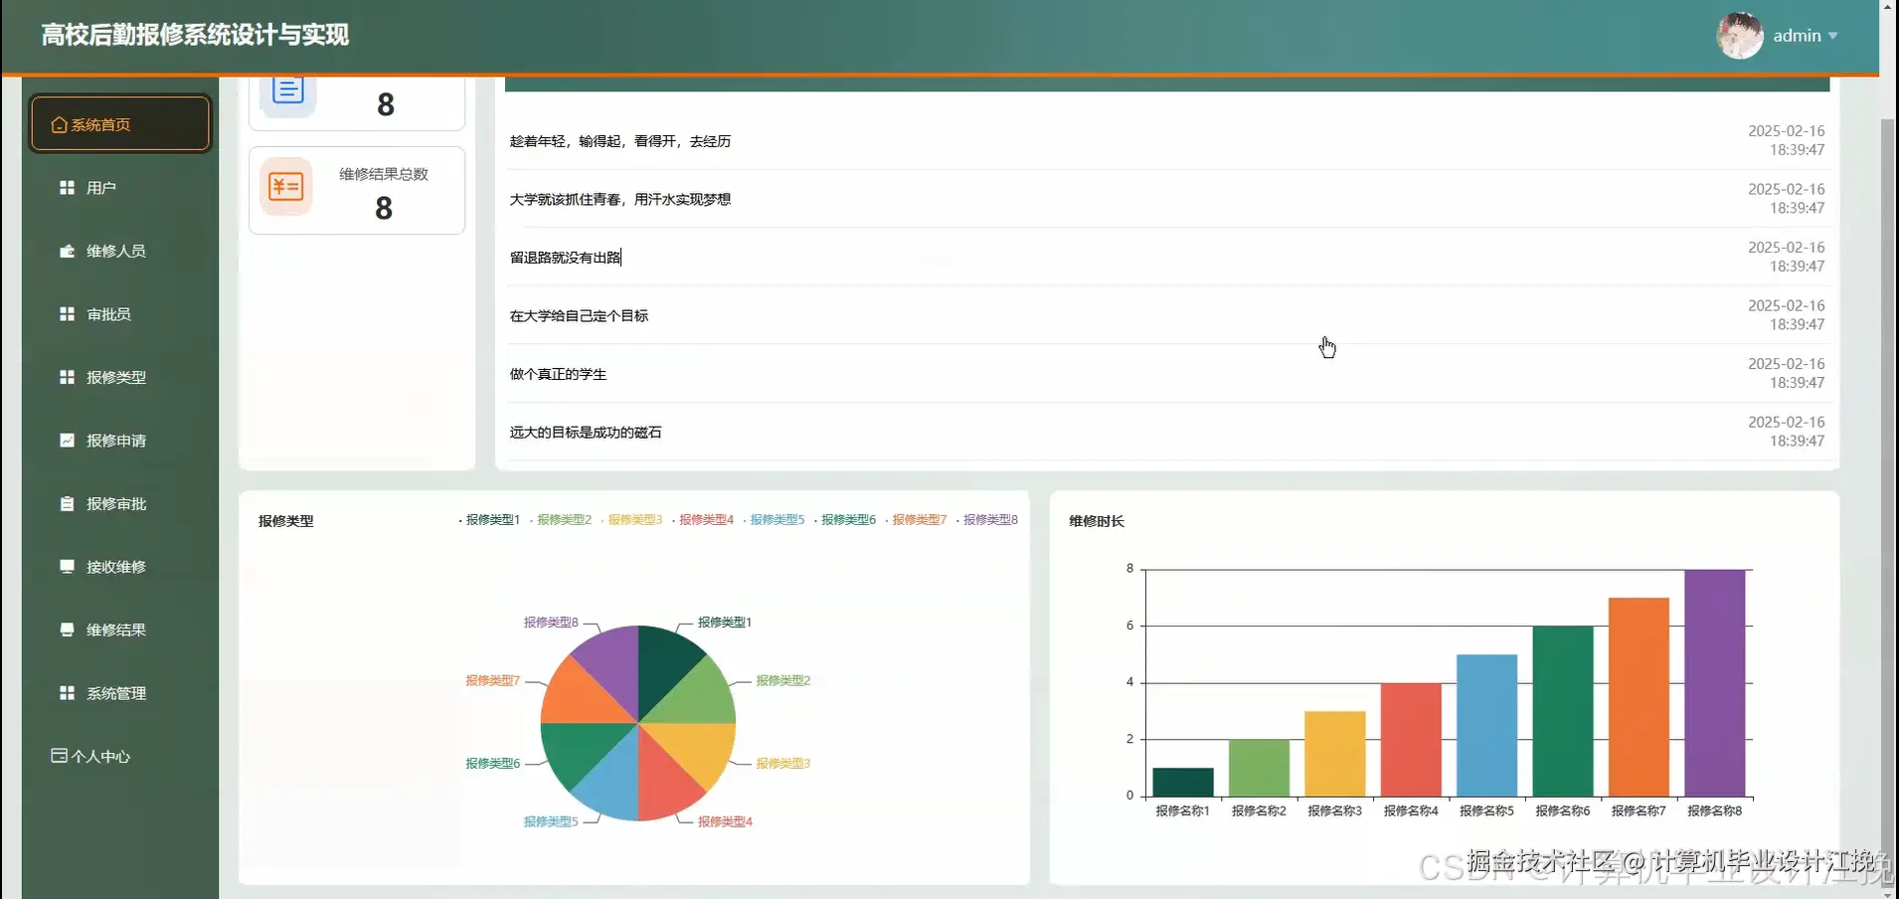Click the yellow 报修类型3 pie slice
The width and height of the screenshot is (1899, 899).
point(698,748)
